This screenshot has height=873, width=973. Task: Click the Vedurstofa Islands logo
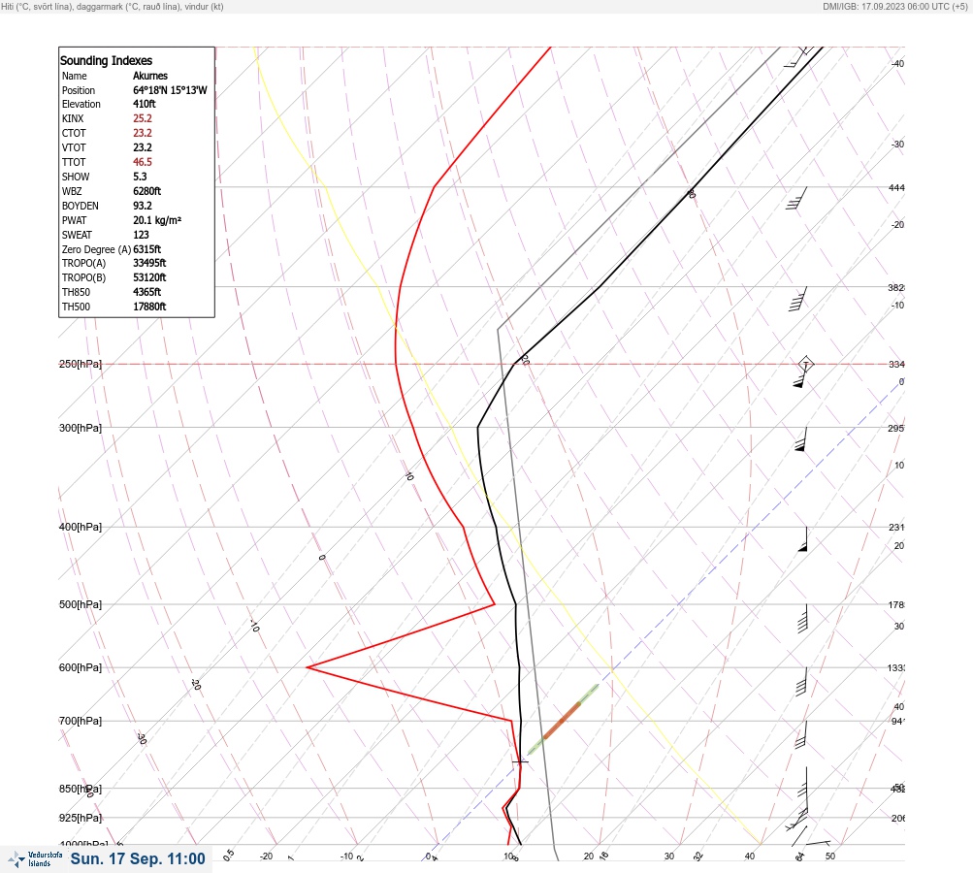(x=35, y=859)
